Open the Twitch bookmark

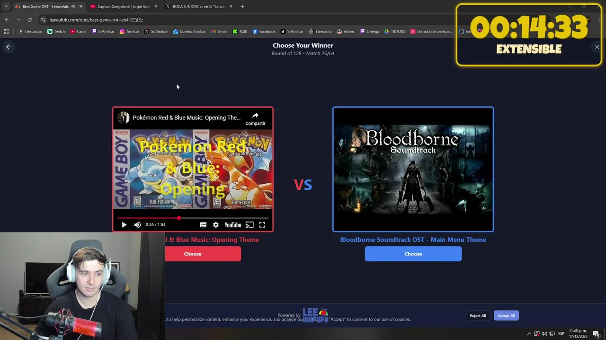56,32
